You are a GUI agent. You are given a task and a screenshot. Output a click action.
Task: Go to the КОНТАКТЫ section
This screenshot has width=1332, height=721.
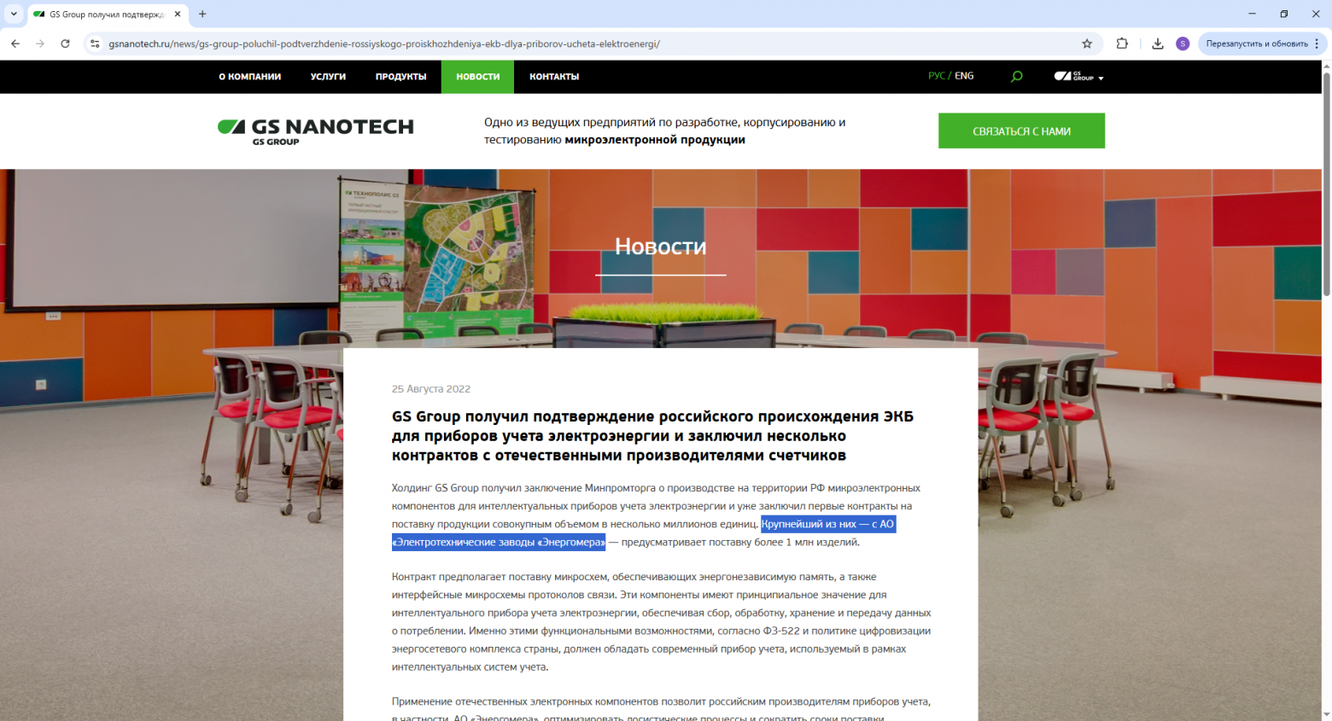(x=554, y=76)
